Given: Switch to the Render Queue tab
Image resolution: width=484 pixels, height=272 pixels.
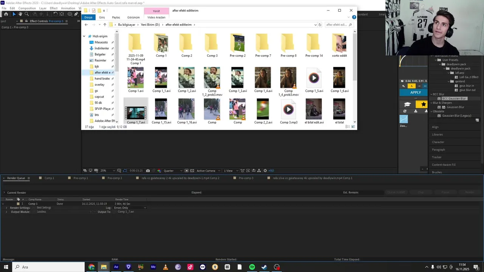Looking at the screenshot, I should tap(16, 178).
